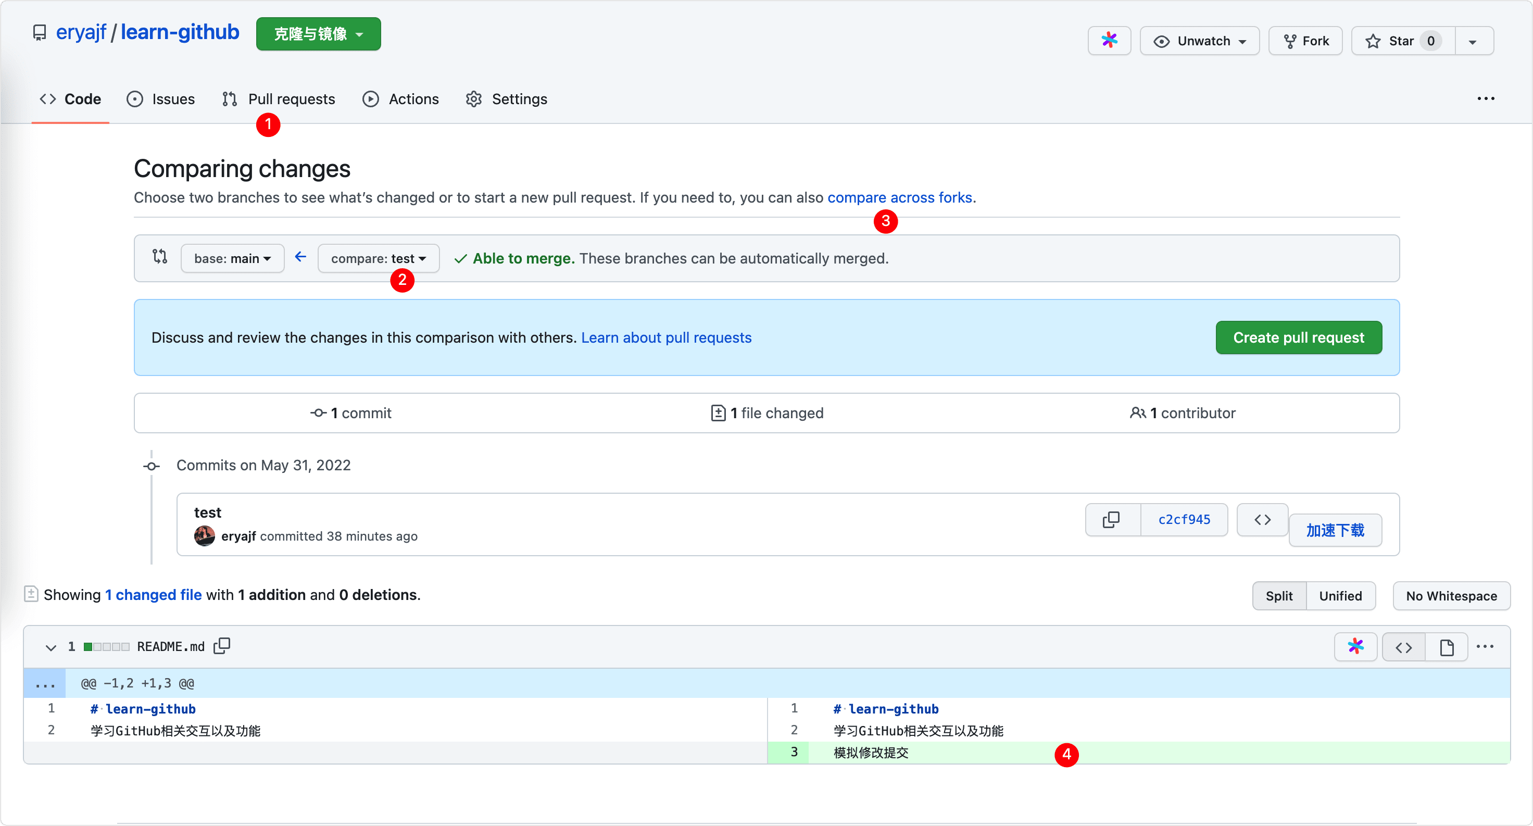Click the 1 changed file link
Image resolution: width=1533 pixels, height=826 pixels.
[154, 595]
